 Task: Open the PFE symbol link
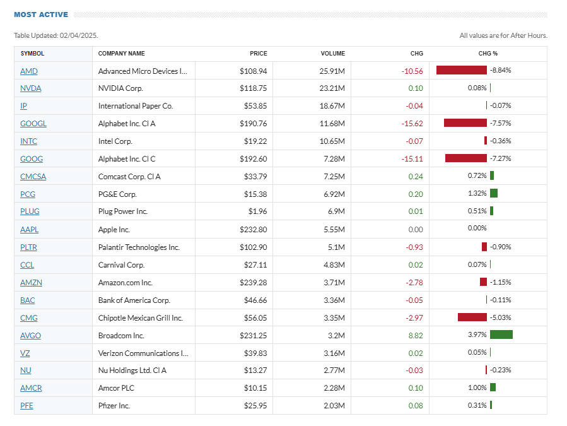pyautogui.click(x=26, y=406)
